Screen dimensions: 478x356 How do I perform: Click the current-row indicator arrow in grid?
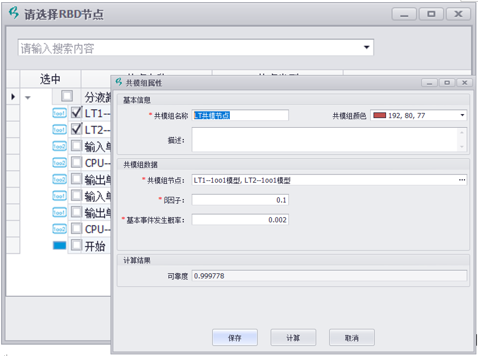(13, 97)
